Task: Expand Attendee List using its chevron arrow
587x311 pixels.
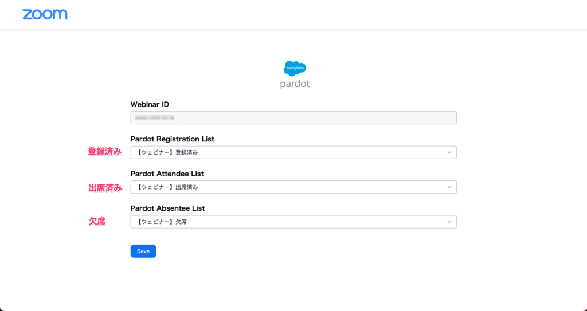Action: tap(449, 187)
